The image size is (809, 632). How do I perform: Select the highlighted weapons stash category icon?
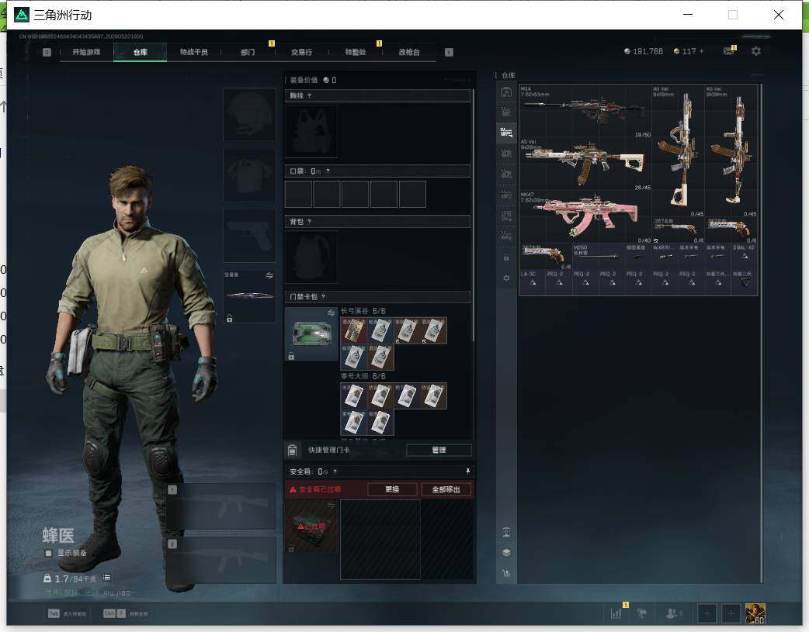click(x=506, y=133)
